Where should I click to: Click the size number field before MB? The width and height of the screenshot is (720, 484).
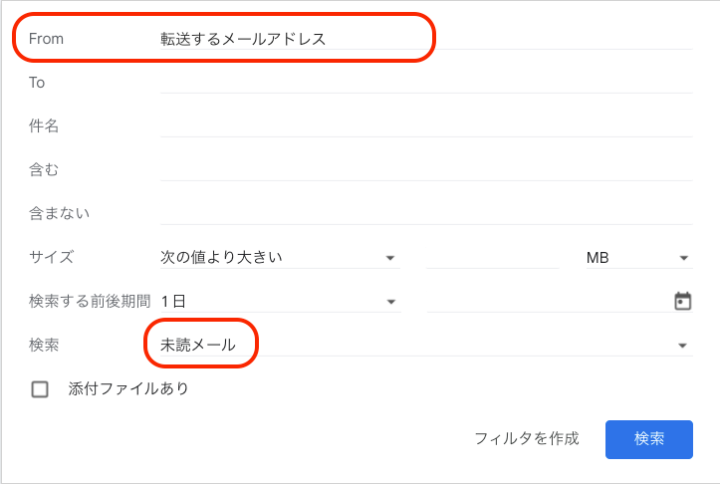tap(493, 257)
